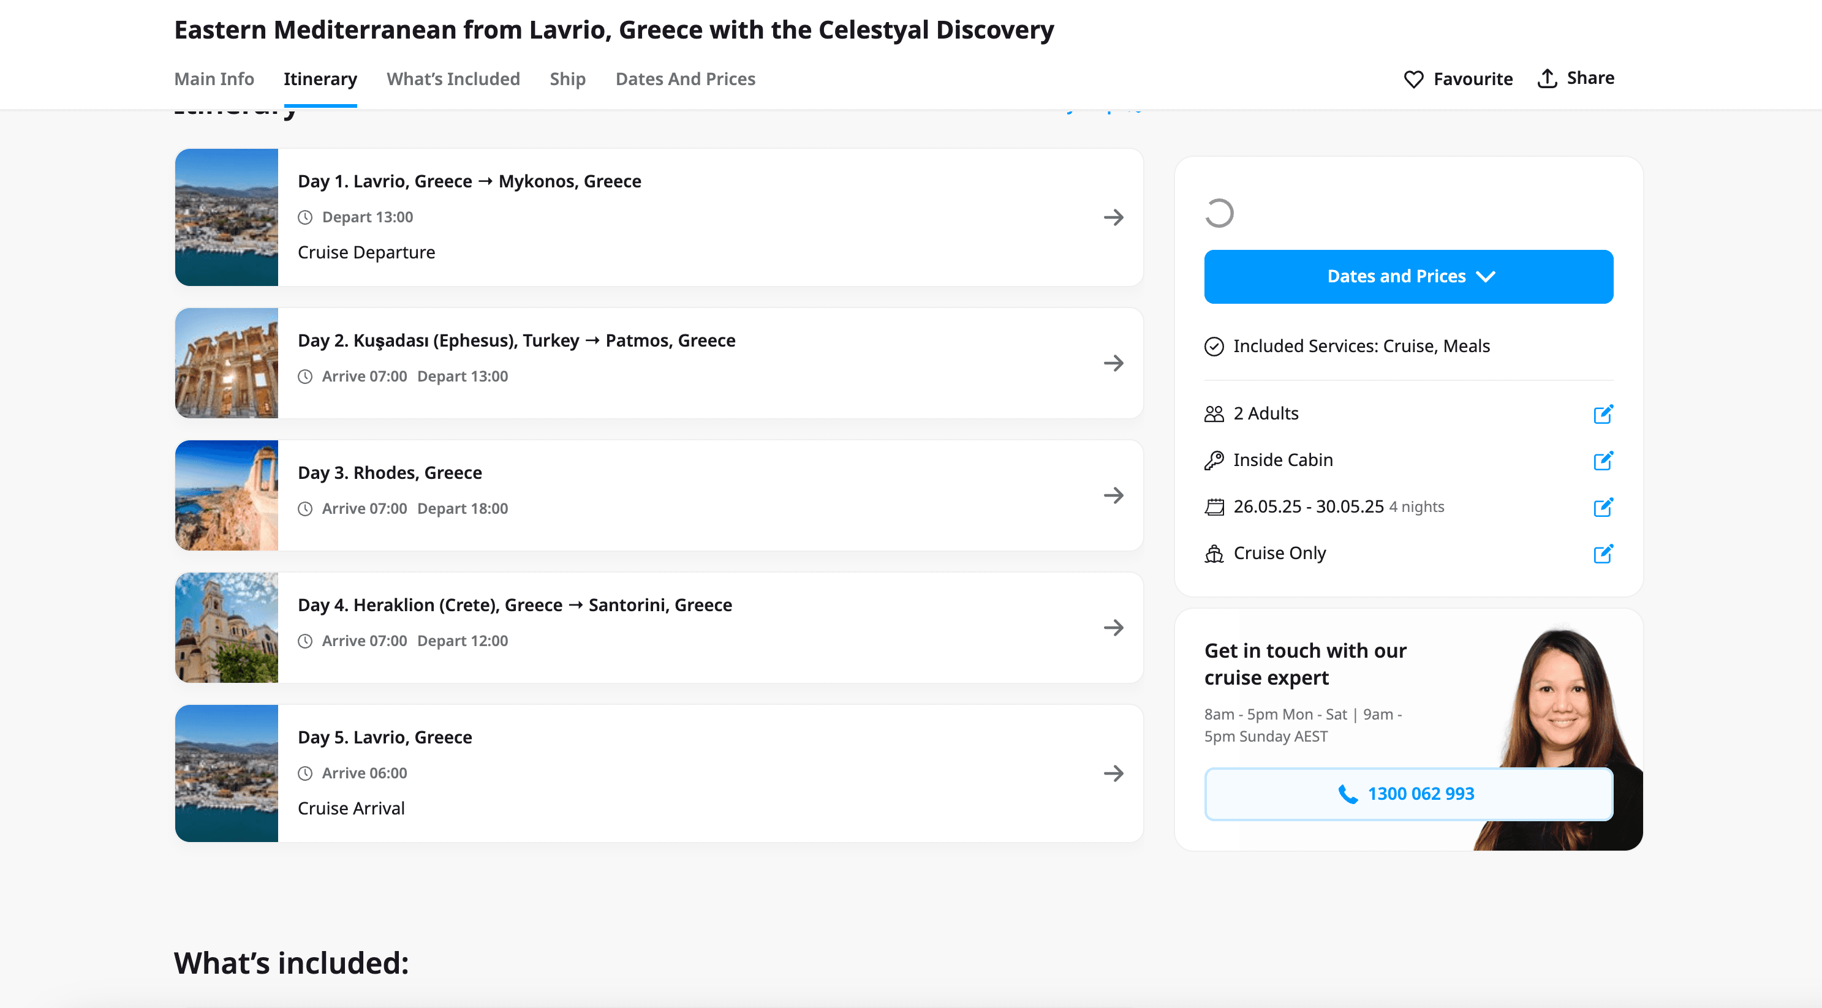The height and width of the screenshot is (1008, 1822).
Task: Click the Share upload icon
Action: click(1547, 78)
